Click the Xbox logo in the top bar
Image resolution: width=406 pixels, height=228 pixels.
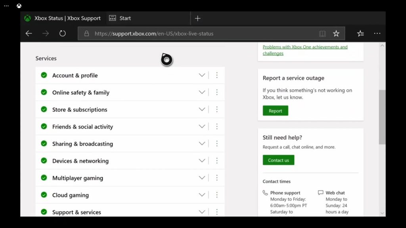[x=19, y=6]
